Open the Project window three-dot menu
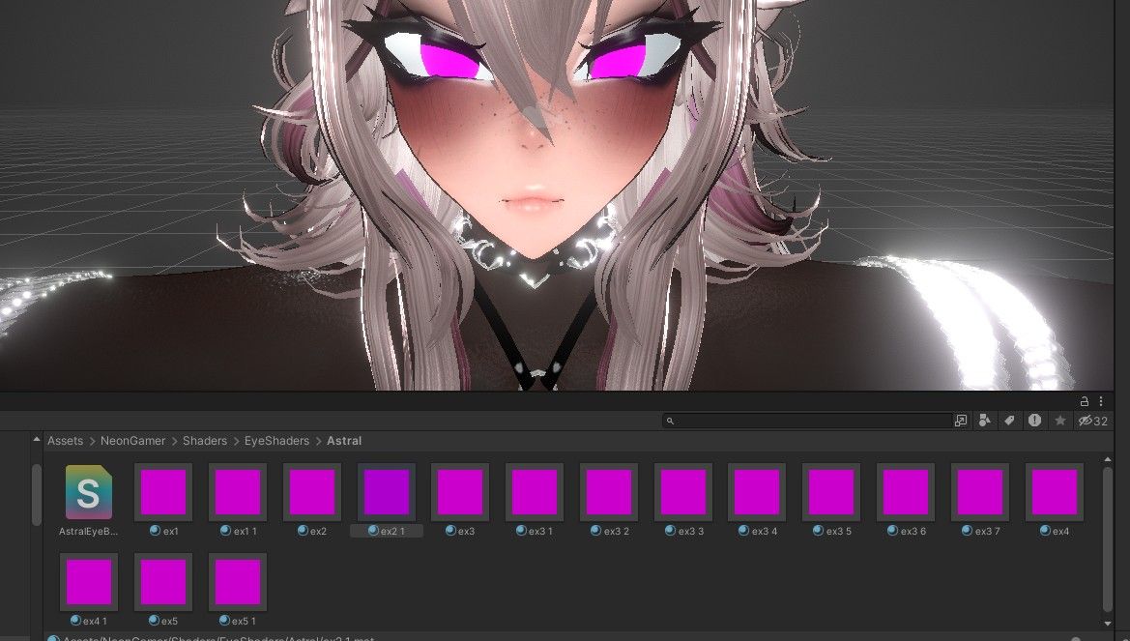This screenshot has height=641, width=1130. (x=1100, y=401)
